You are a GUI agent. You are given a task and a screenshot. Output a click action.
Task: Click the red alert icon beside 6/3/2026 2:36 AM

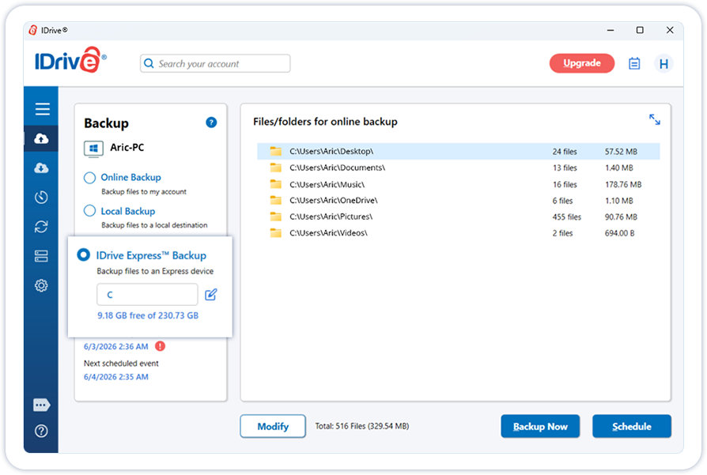click(160, 346)
